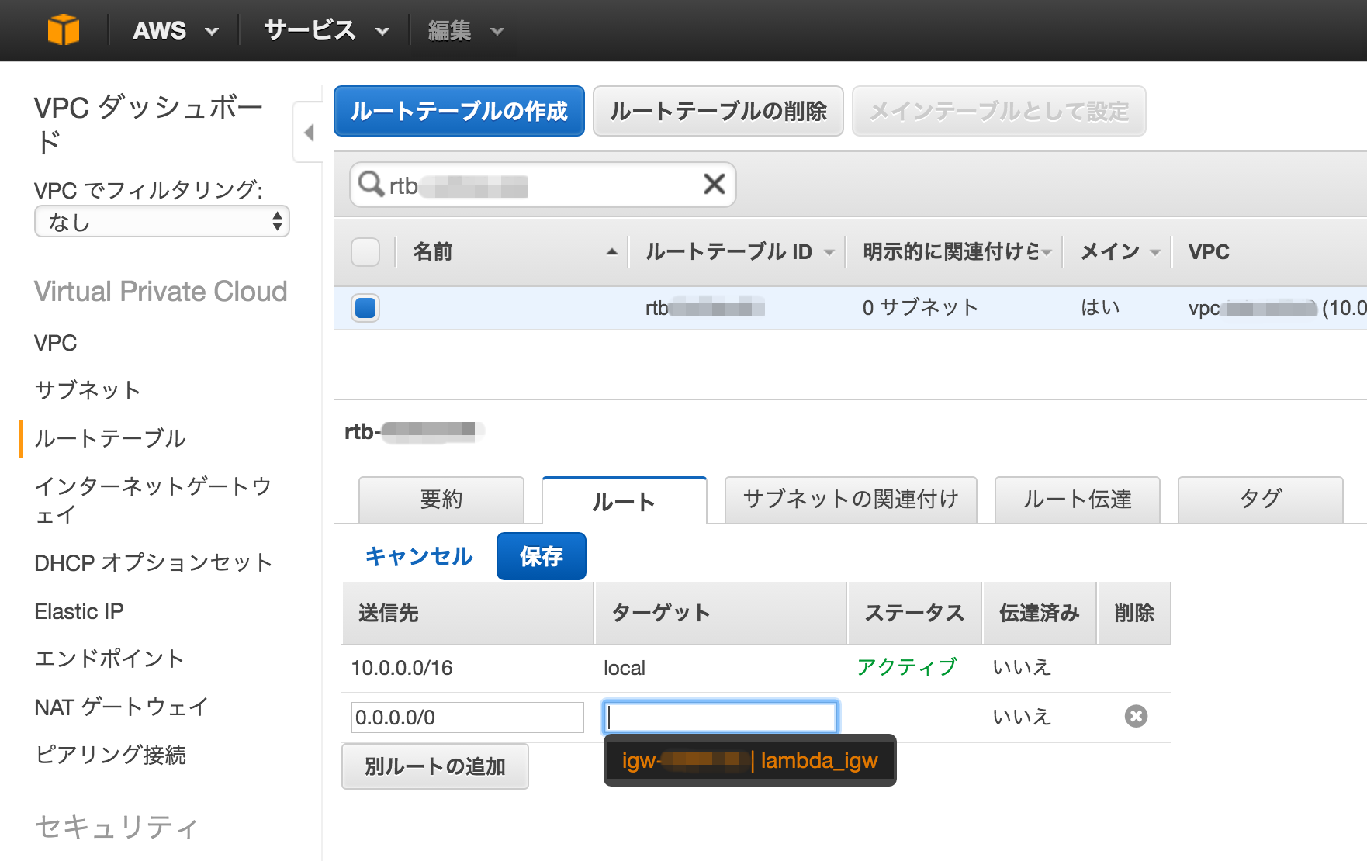Open ピアリング接続 in the sidebar
The image size is (1367, 861).
click(110, 755)
